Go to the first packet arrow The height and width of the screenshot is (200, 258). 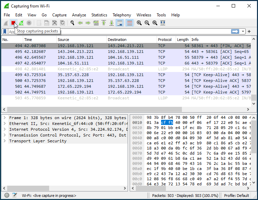point(104,23)
